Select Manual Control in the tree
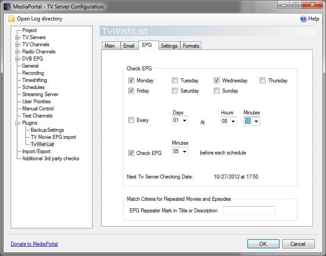This screenshot has width=326, height=256. click(38, 109)
